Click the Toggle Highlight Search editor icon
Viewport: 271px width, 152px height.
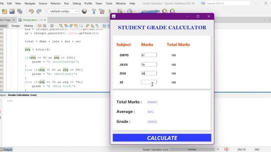(76, 26)
